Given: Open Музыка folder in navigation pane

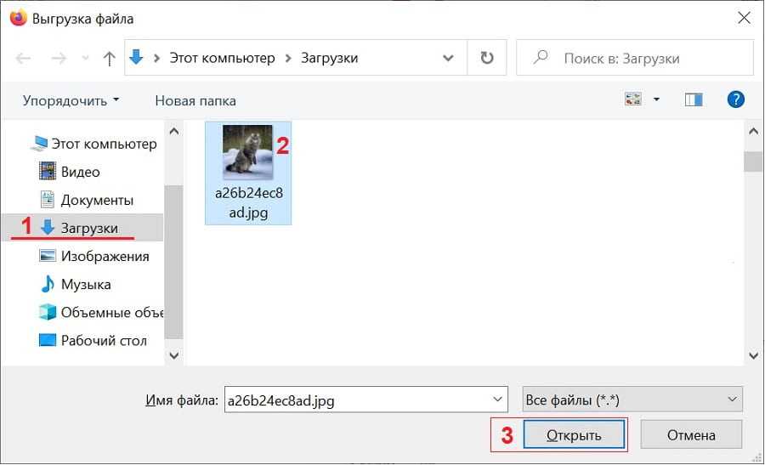Looking at the screenshot, I should (85, 284).
